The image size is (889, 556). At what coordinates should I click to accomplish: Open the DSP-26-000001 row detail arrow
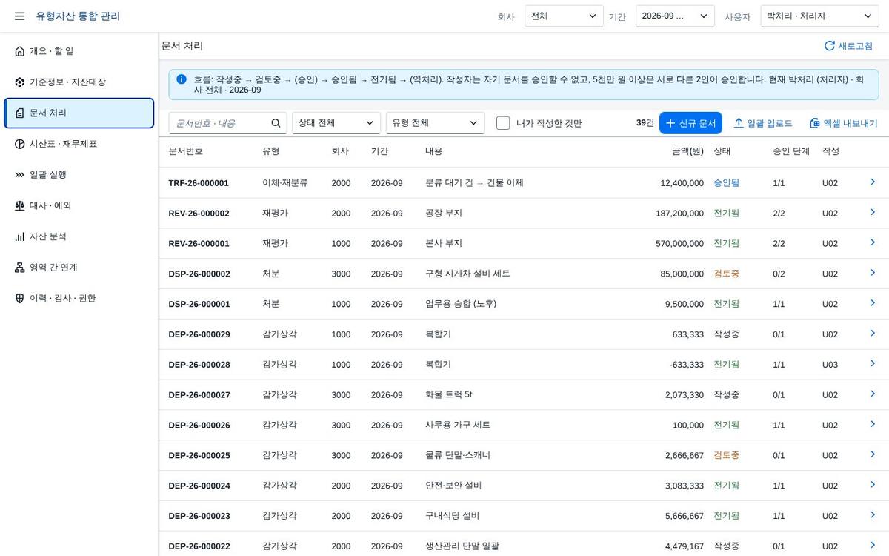point(873,303)
